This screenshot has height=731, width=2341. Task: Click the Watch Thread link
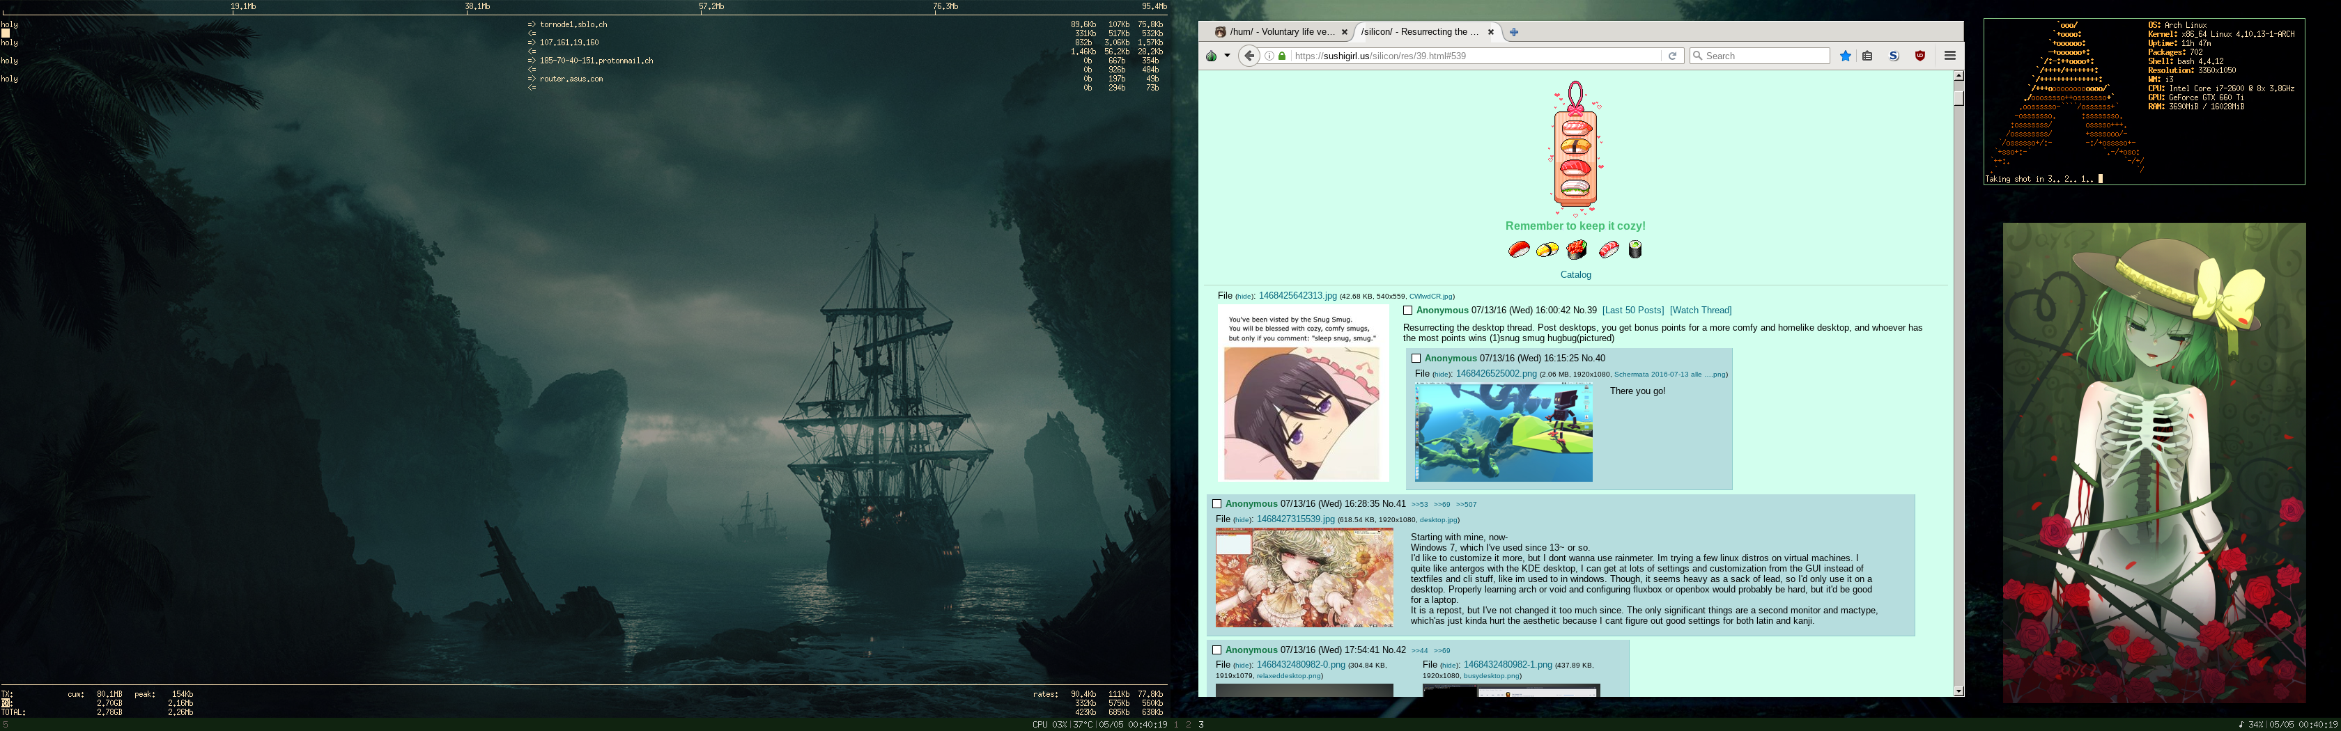coord(1700,311)
